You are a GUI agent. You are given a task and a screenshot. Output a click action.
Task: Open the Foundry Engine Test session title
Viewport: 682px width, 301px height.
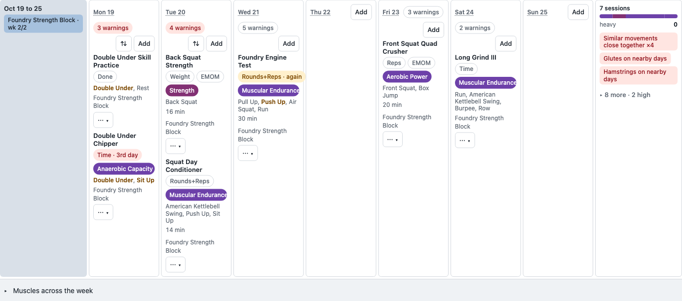pyautogui.click(x=262, y=61)
